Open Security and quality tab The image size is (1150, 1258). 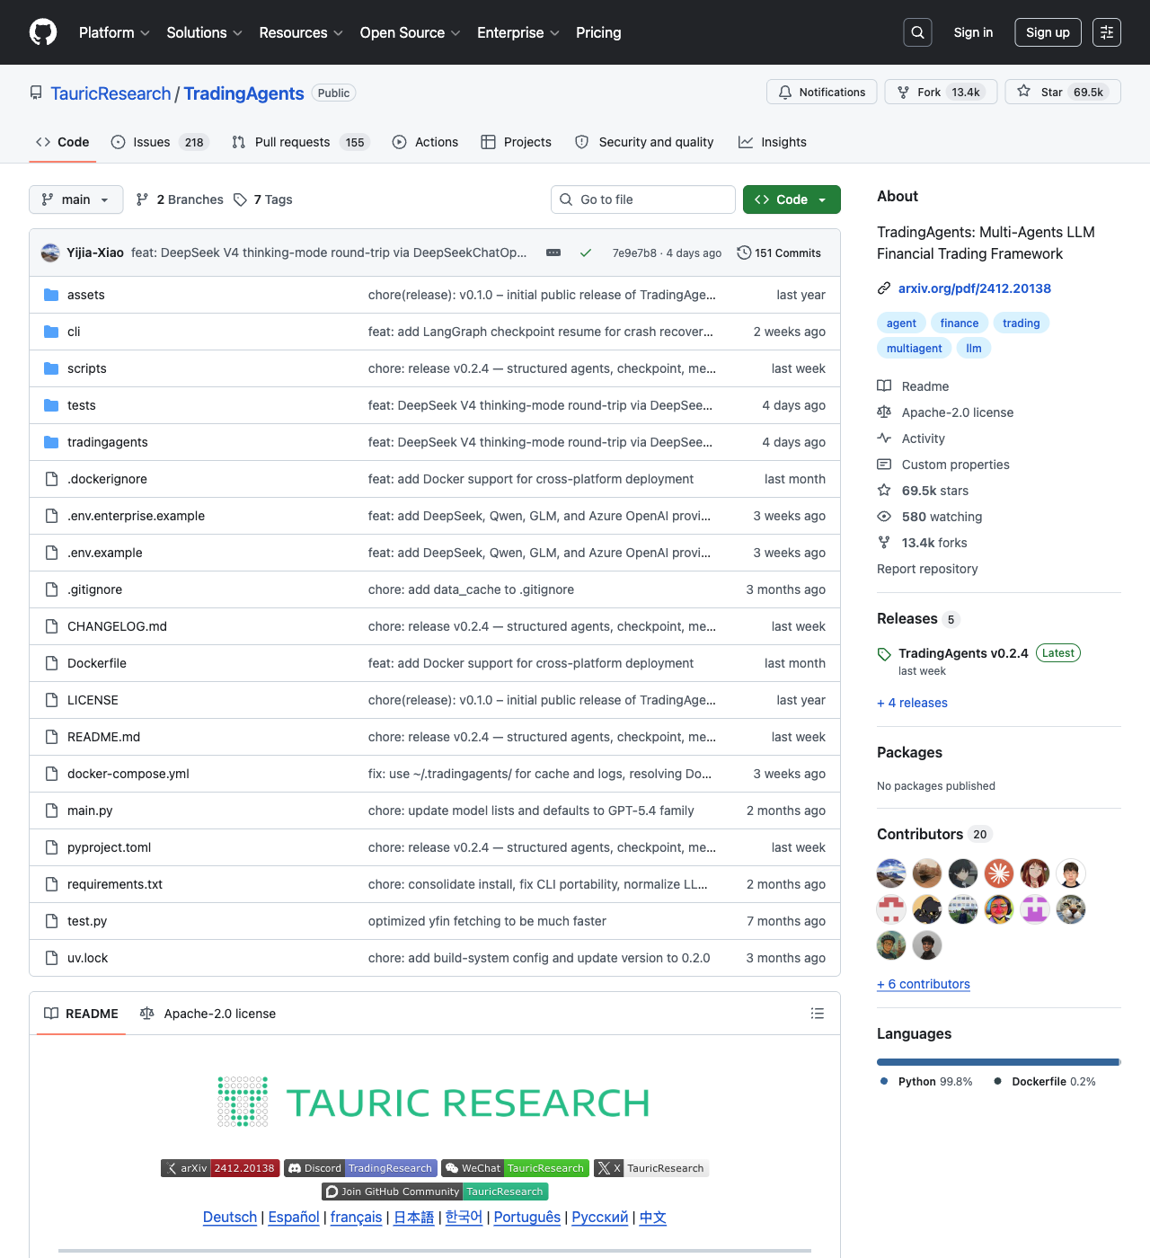click(644, 142)
